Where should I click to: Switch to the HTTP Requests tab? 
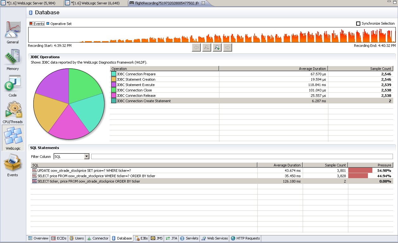245,238
